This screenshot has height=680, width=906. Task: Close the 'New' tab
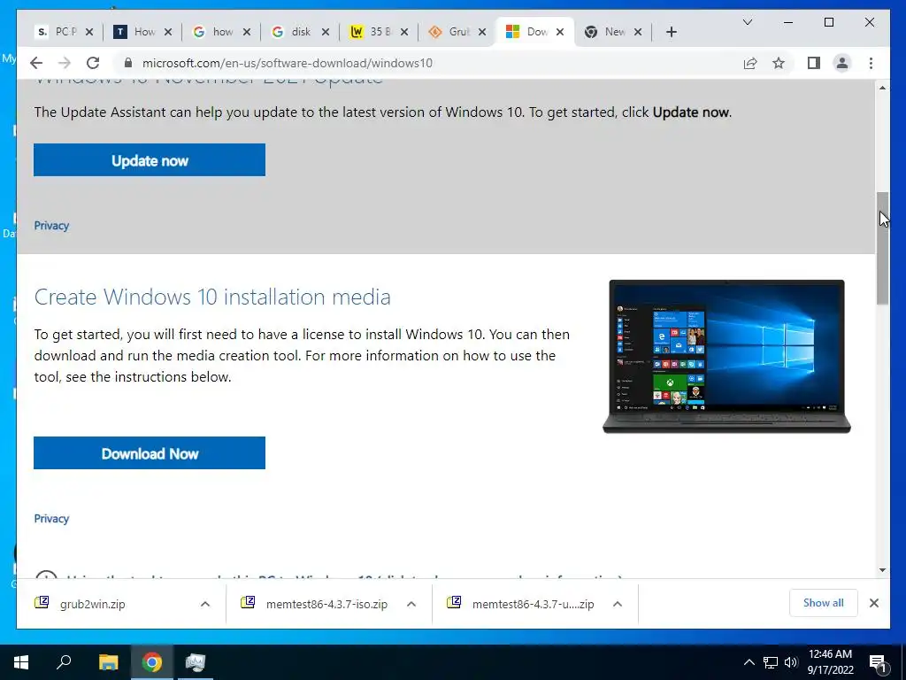tap(637, 33)
